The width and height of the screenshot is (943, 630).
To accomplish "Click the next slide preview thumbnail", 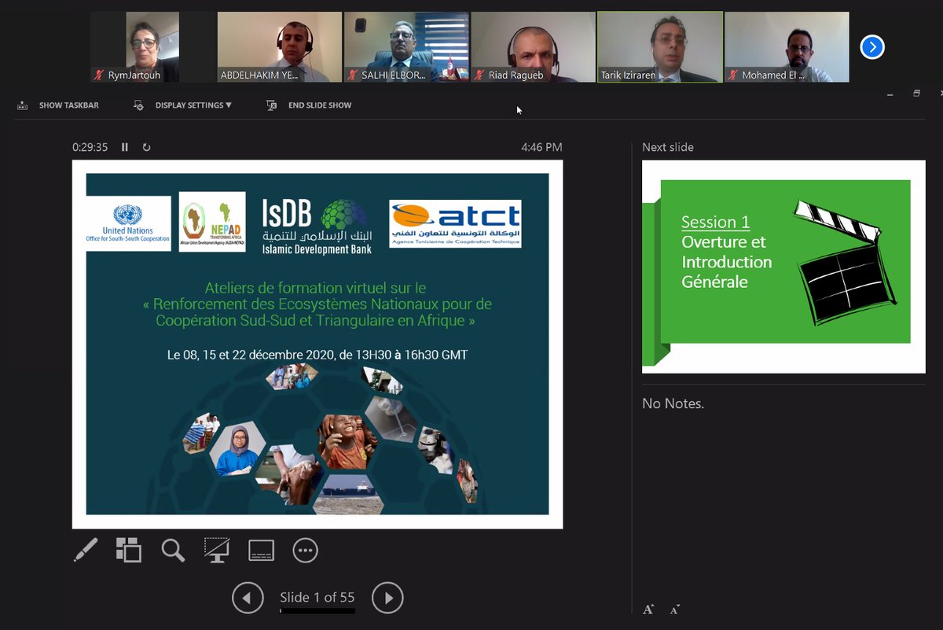I will click(x=783, y=267).
